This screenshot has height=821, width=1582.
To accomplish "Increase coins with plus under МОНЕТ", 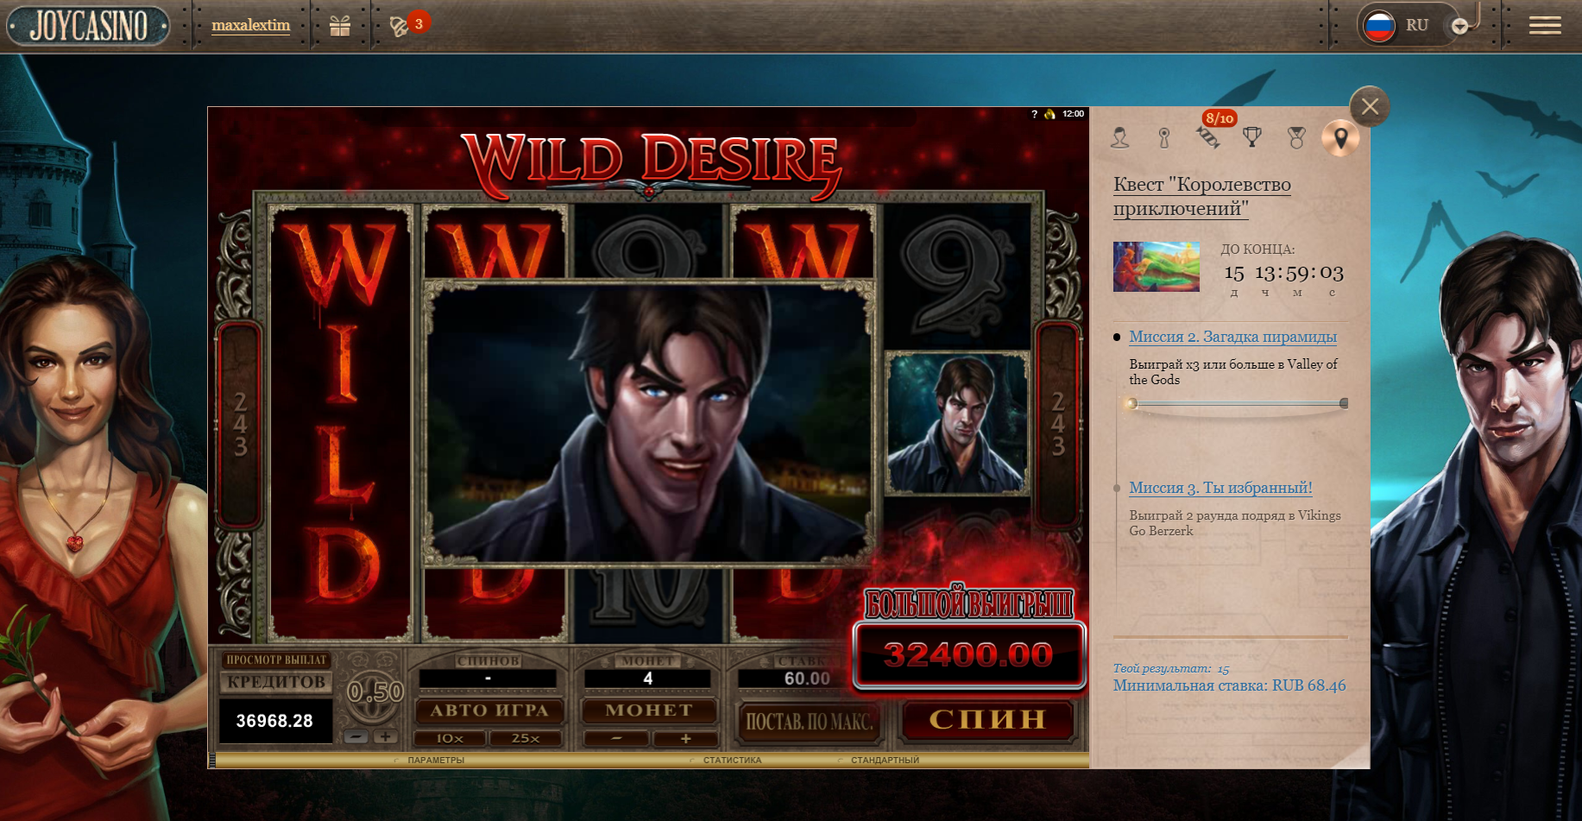I will (685, 739).
